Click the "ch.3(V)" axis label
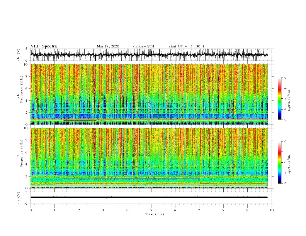 click(x=19, y=198)
